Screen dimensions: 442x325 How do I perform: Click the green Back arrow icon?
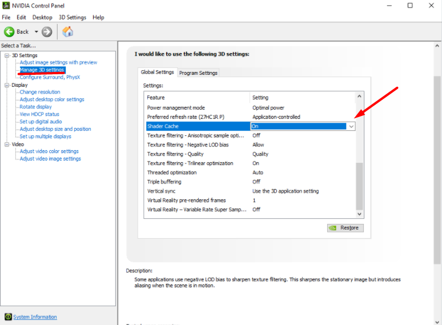(9, 32)
